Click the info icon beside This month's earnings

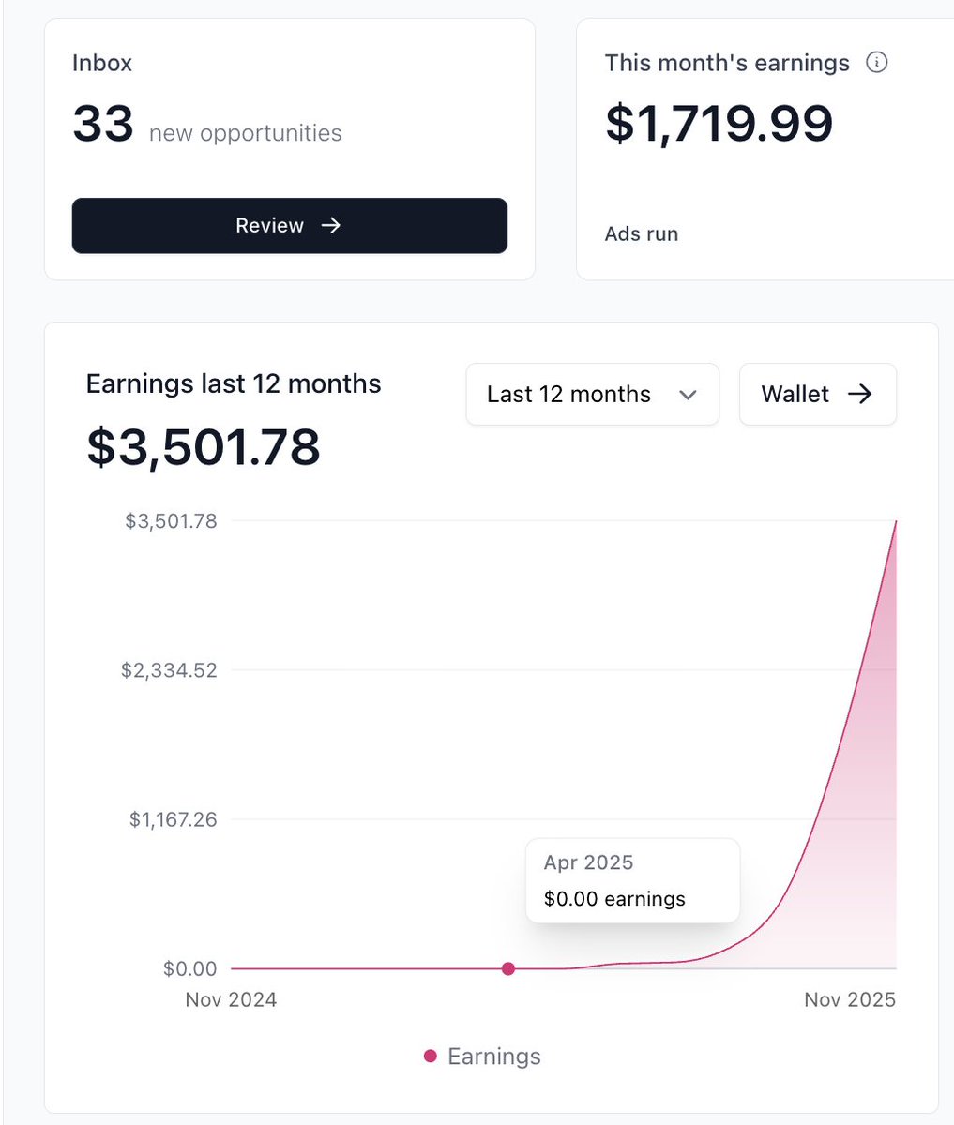pos(877,62)
